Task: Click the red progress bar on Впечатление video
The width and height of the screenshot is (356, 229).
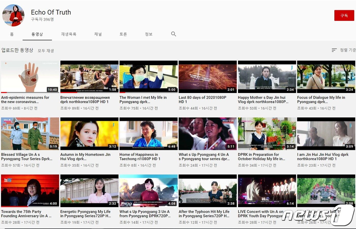Action: point(68,93)
